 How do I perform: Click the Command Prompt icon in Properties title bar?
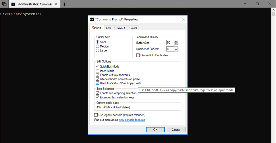coord(92,19)
